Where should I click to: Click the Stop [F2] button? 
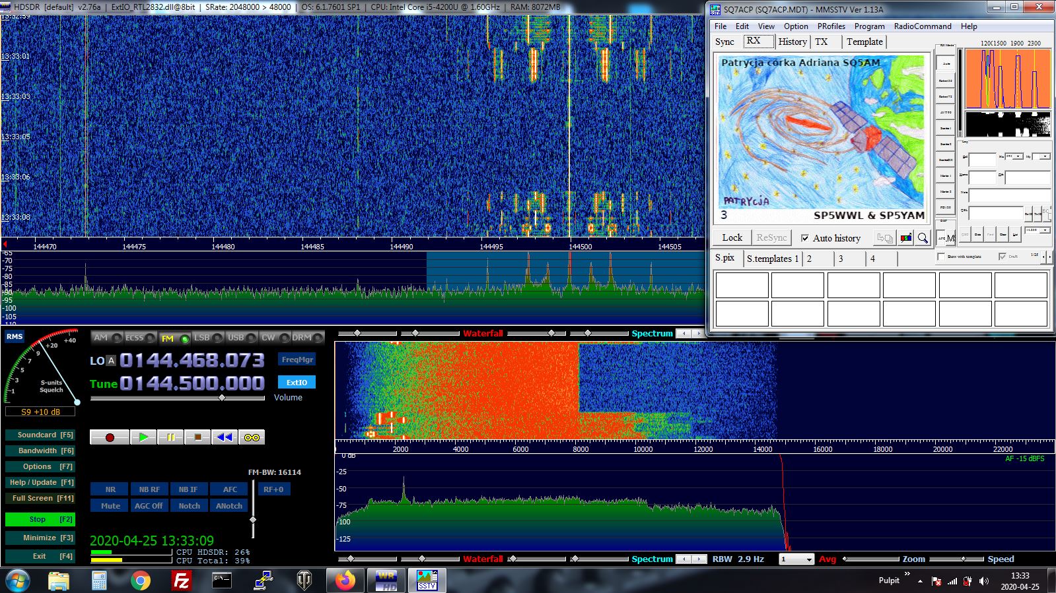[40, 519]
